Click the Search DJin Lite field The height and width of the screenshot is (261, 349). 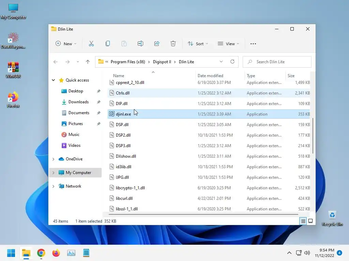[277, 62]
